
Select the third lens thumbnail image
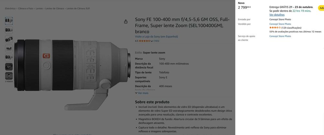[9, 39]
